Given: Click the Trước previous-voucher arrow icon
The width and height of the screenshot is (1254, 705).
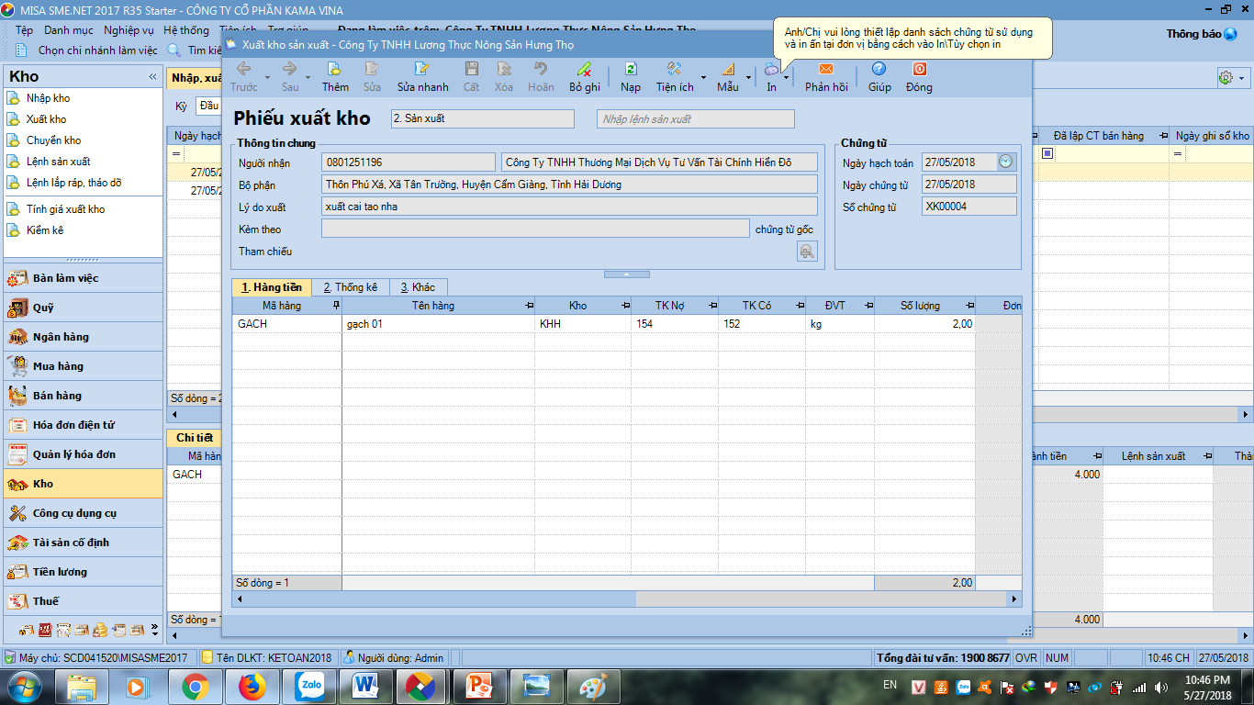Looking at the screenshot, I should click(243, 69).
